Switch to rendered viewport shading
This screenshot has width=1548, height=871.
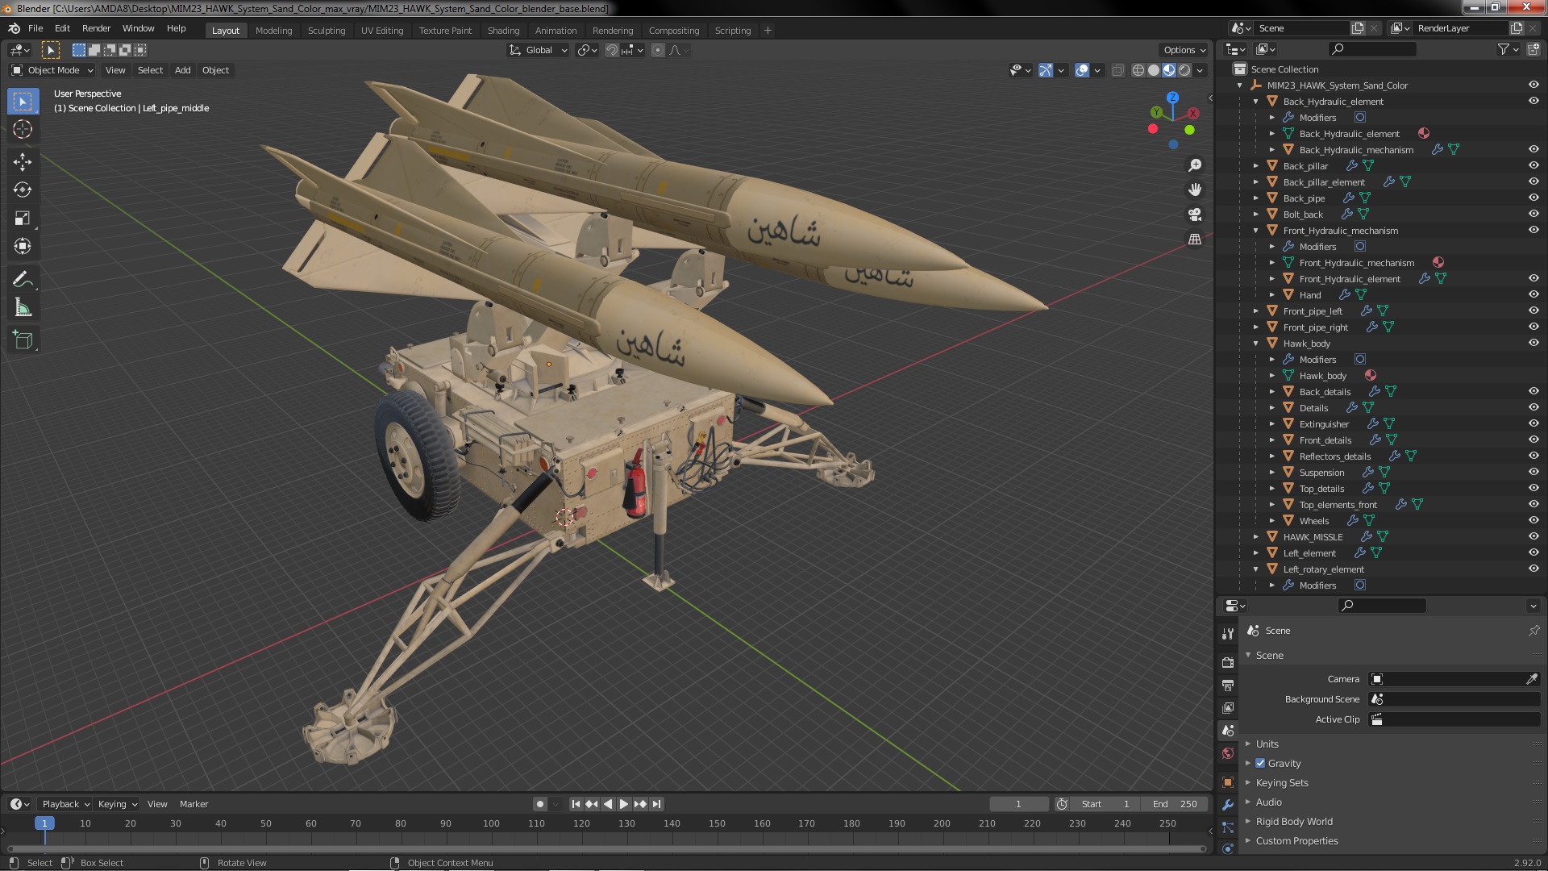coord(1184,70)
